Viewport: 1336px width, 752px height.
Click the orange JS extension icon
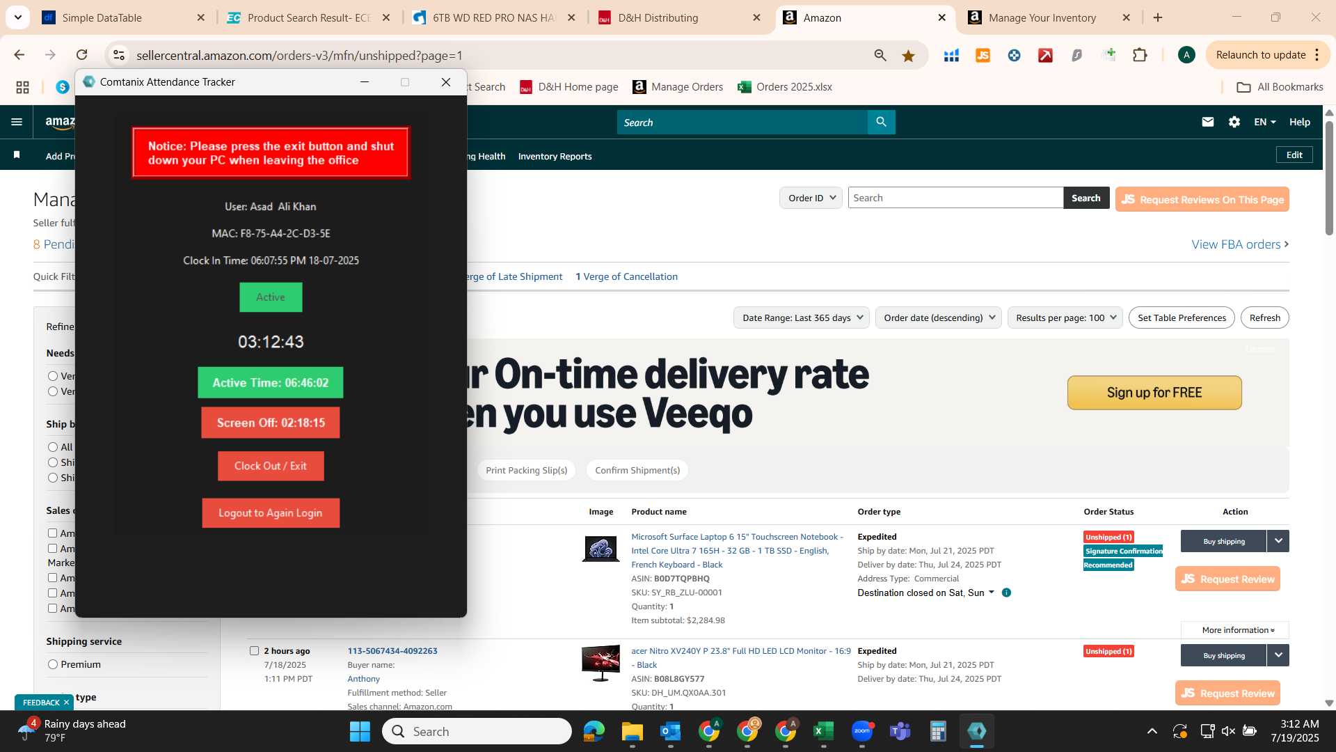983,56
